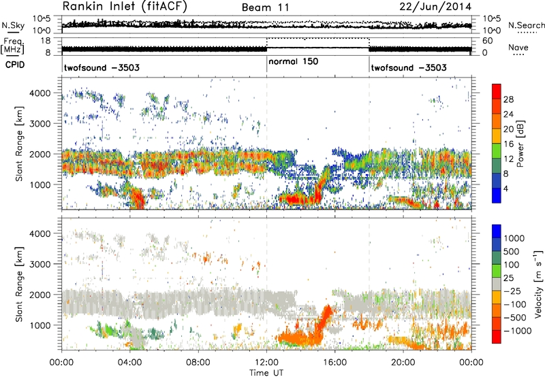The height and width of the screenshot is (377, 545).
Task: Click the 'N.Sky' legend label
Action: click(x=13, y=25)
